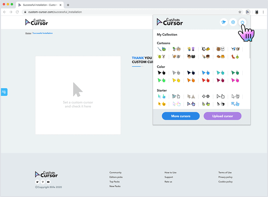268x197 pixels.
Task: Select the Minions cursor pack
Action: click(x=191, y=49)
